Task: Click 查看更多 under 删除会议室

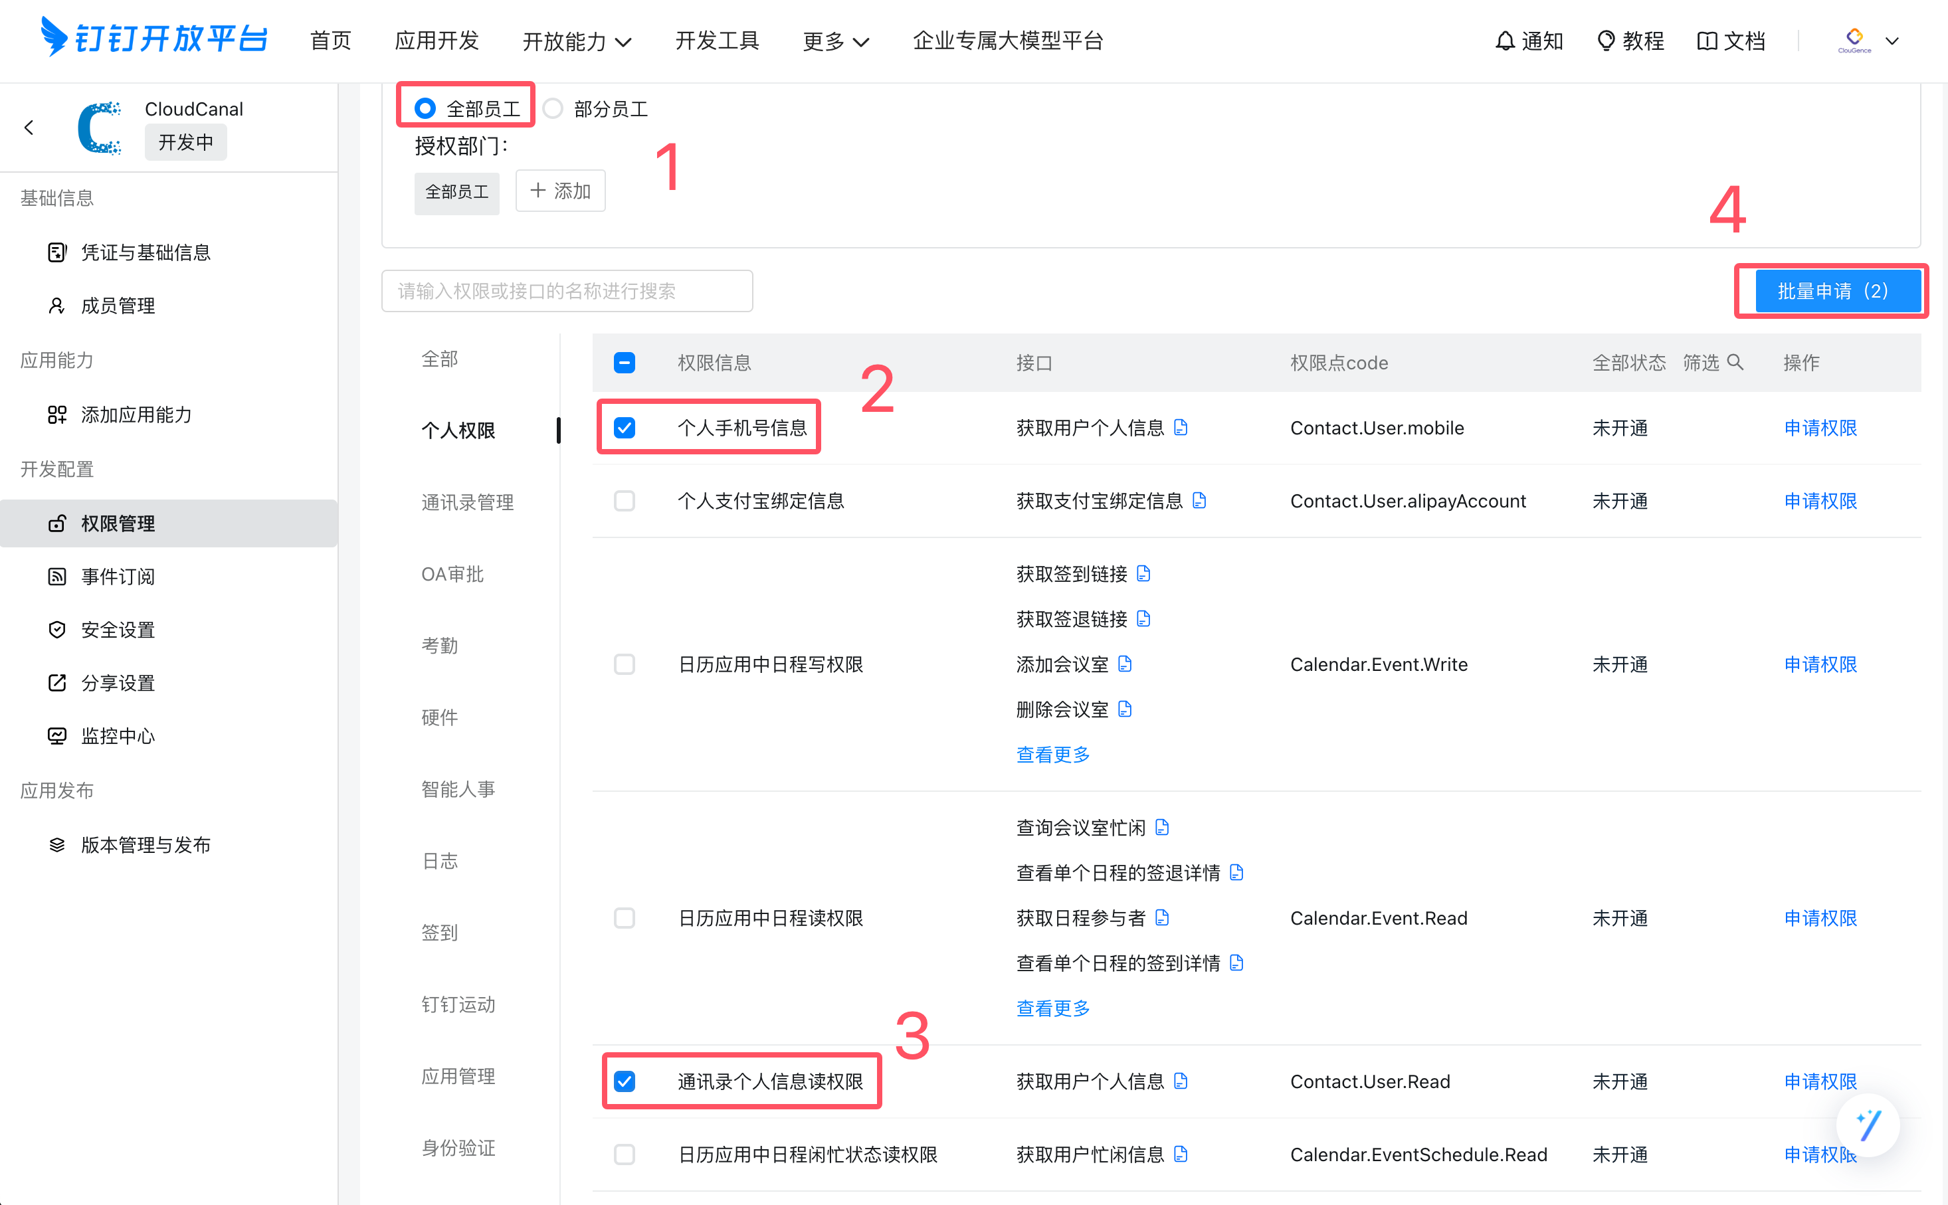Action: 1052,754
